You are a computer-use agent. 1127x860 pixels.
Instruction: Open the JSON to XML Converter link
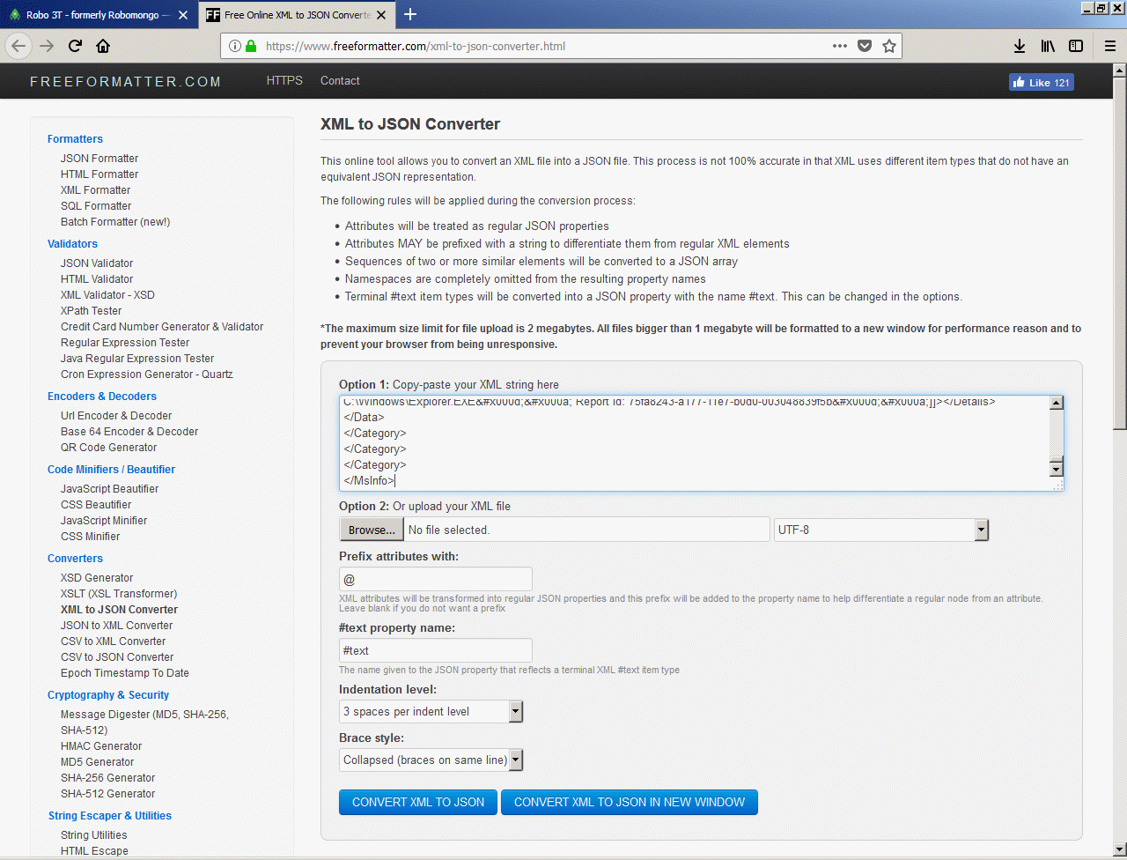coord(117,626)
